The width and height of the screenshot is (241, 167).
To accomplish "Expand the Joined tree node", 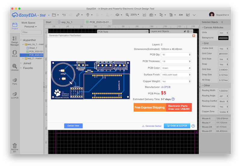I will point(21,63).
